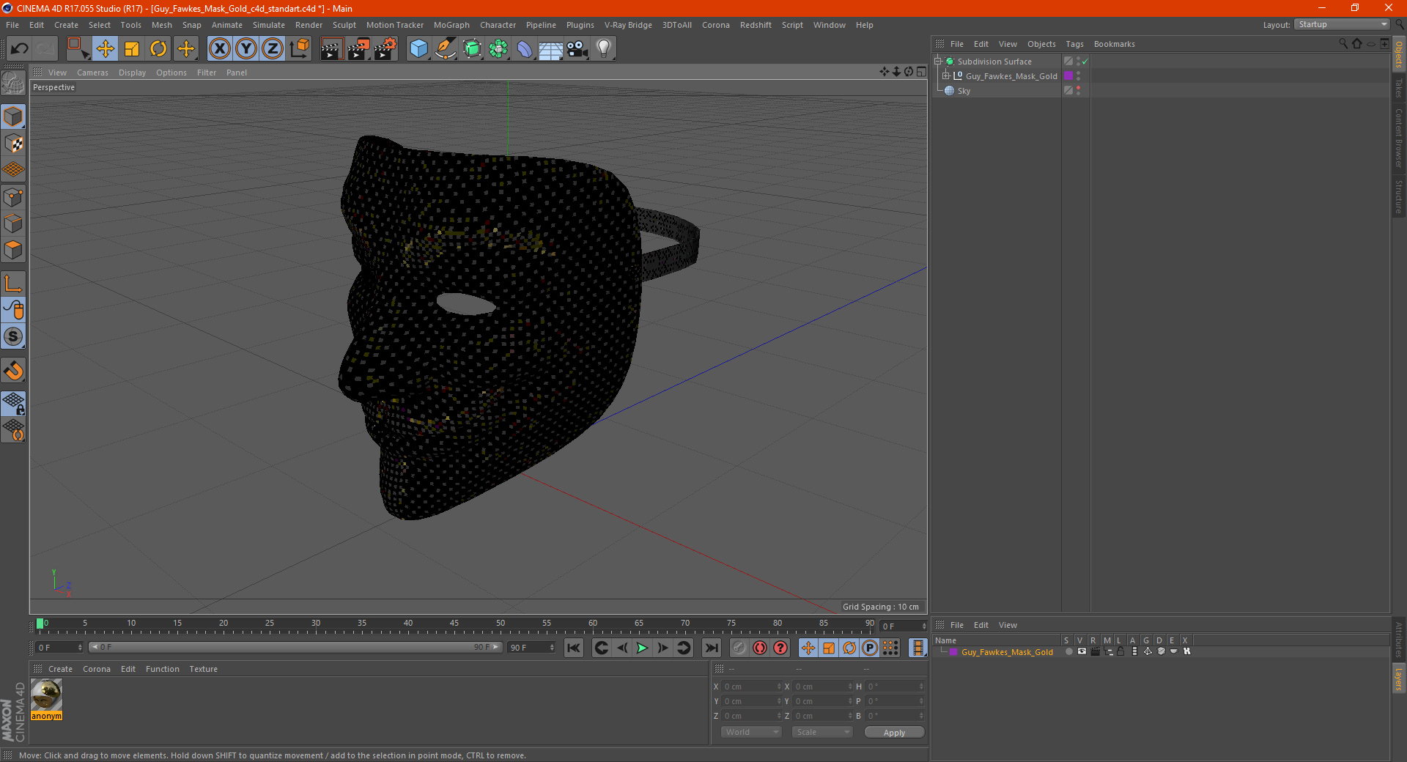
Task: Expand the Guy_Fawkes_Mask_Gold object
Action: (x=946, y=76)
